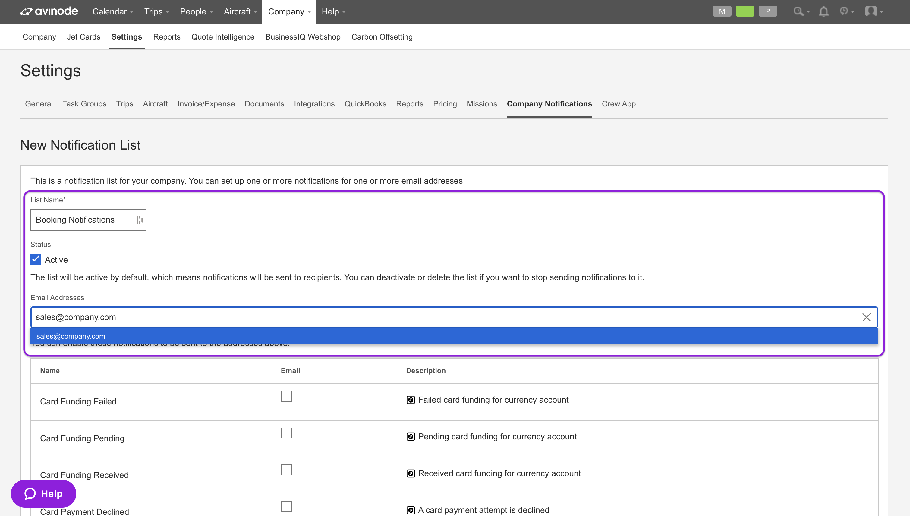Click the Company Notifications tab
Screen dimensions: 910x516
click(549, 104)
